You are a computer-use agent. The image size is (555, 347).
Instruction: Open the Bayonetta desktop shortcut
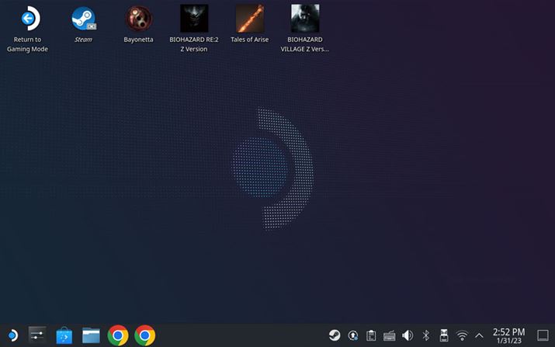138,19
